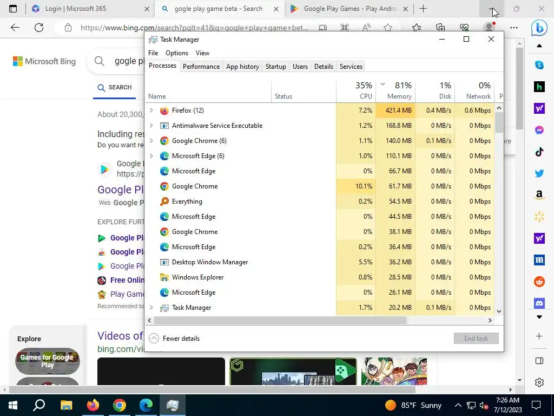
Task: Open Edge settings and more menu
Action: coord(514,28)
